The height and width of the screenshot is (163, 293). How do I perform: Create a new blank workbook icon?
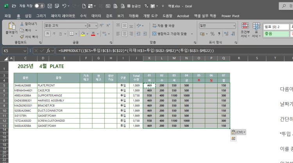point(84,6)
